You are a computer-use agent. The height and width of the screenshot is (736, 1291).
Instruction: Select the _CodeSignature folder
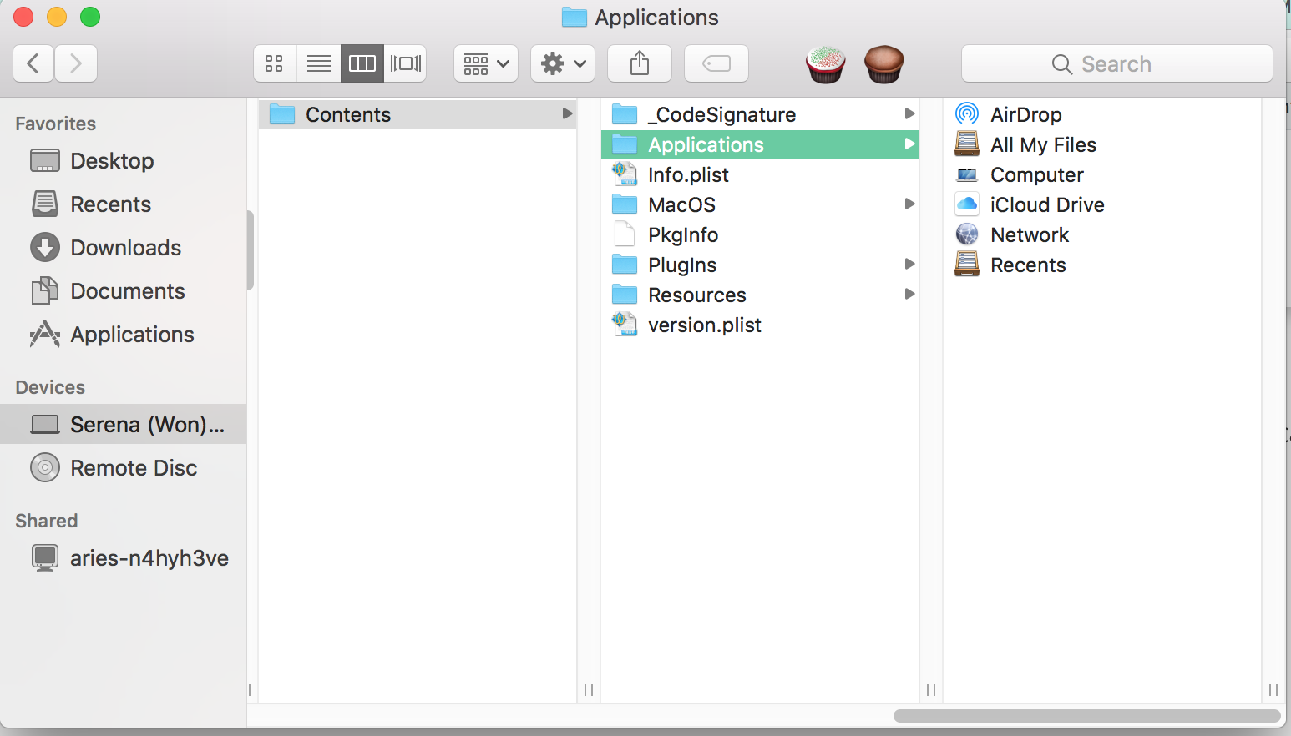pyautogui.click(x=760, y=114)
